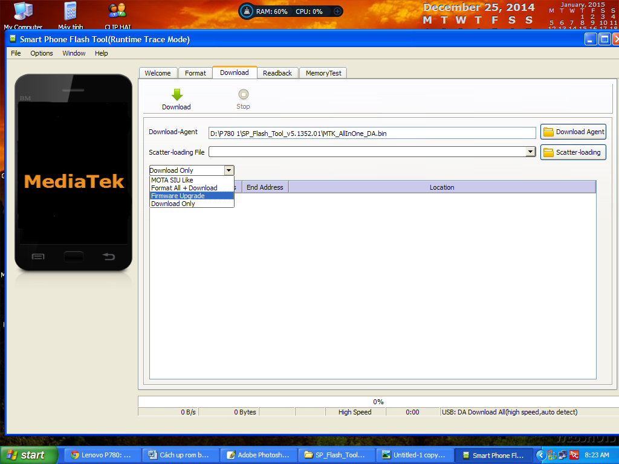Select Firmware Upgrade option
Image resolution: width=619 pixels, height=464 pixels.
pos(192,196)
